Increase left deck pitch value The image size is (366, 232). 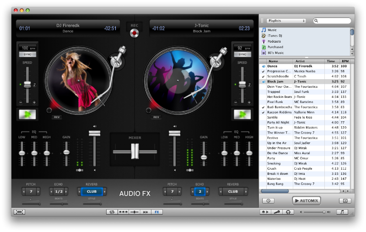38,192
